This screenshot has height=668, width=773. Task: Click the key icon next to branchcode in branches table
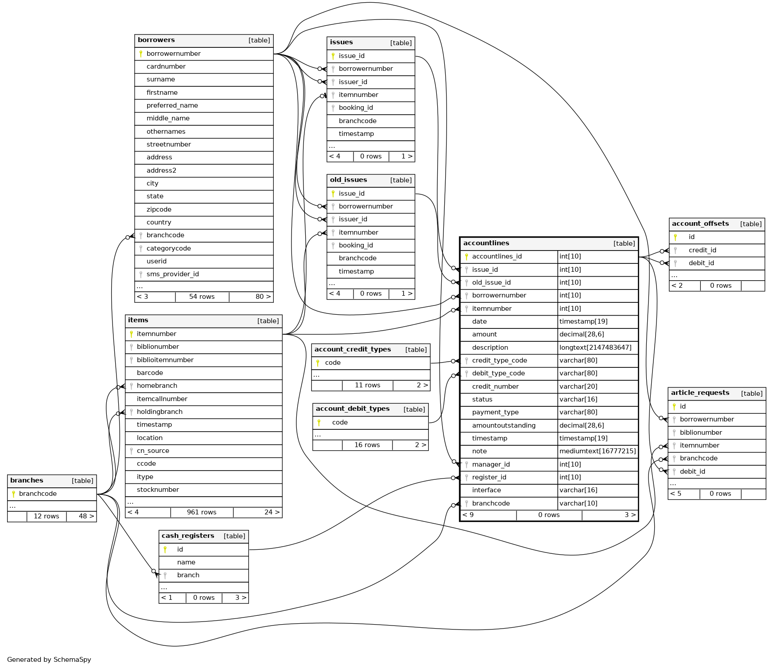13,494
